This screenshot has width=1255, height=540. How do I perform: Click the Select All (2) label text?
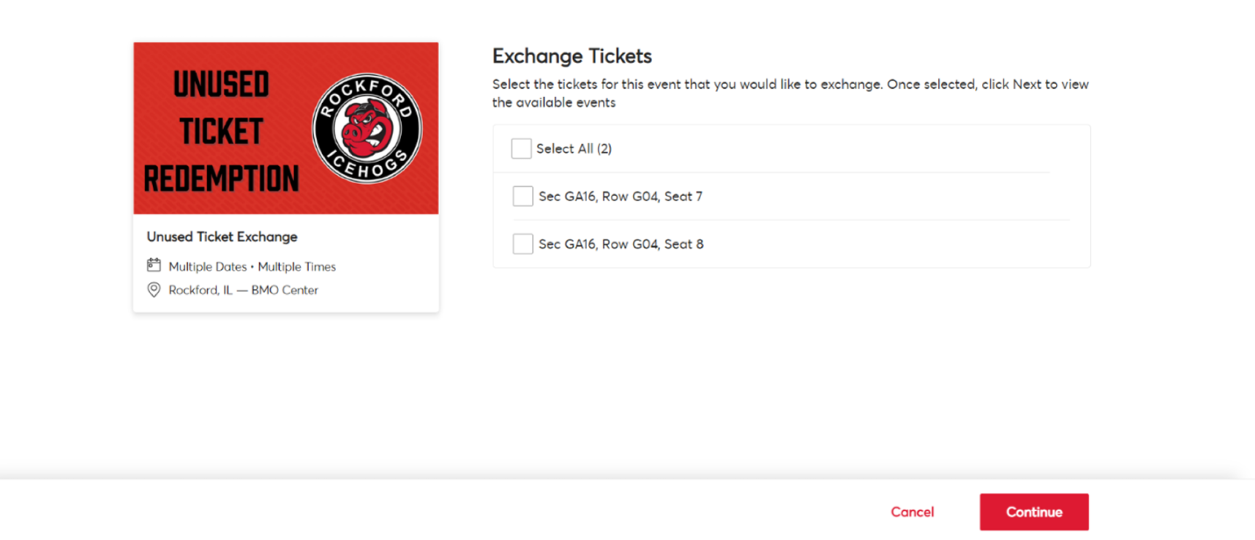coord(574,149)
